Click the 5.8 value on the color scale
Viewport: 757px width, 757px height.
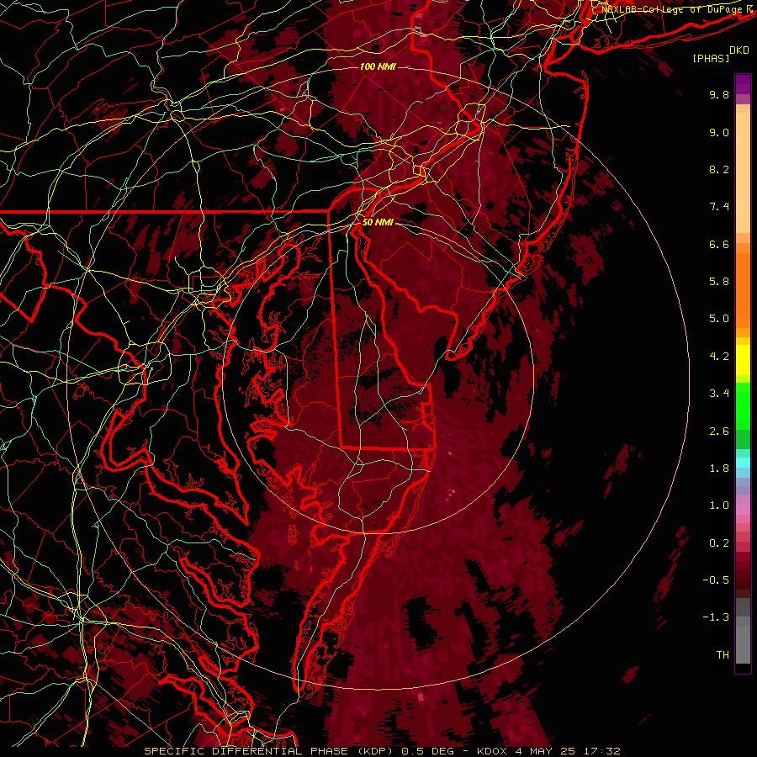[x=719, y=282]
